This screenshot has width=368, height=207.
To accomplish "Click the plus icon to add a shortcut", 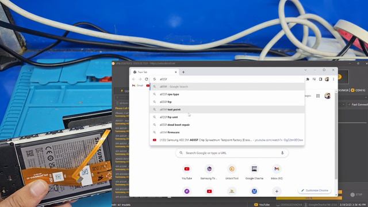I will click(x=277, y=191).
